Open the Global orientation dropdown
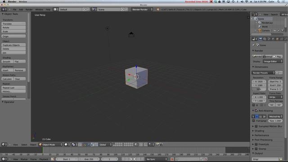This screenshot has width=288, height=162. point(105,144)
